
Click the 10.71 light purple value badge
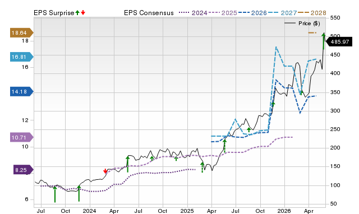point(21,137)
